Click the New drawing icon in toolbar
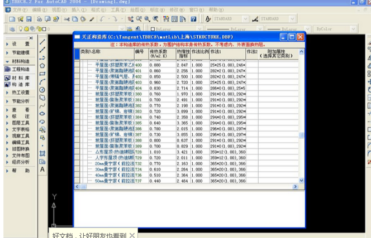The image size is (371, 238). click(x=12, y=19)
